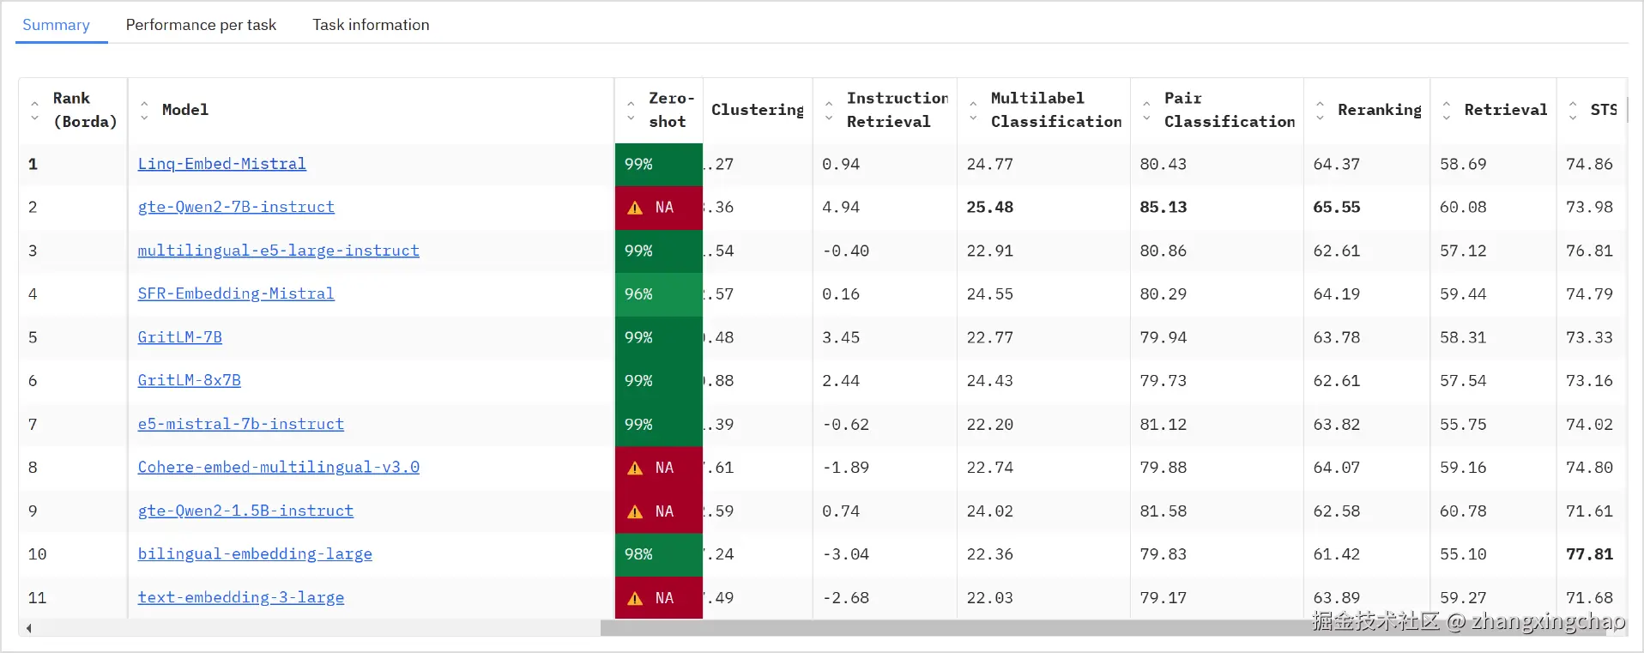Sort by the STS column

tap(1573, 110)
